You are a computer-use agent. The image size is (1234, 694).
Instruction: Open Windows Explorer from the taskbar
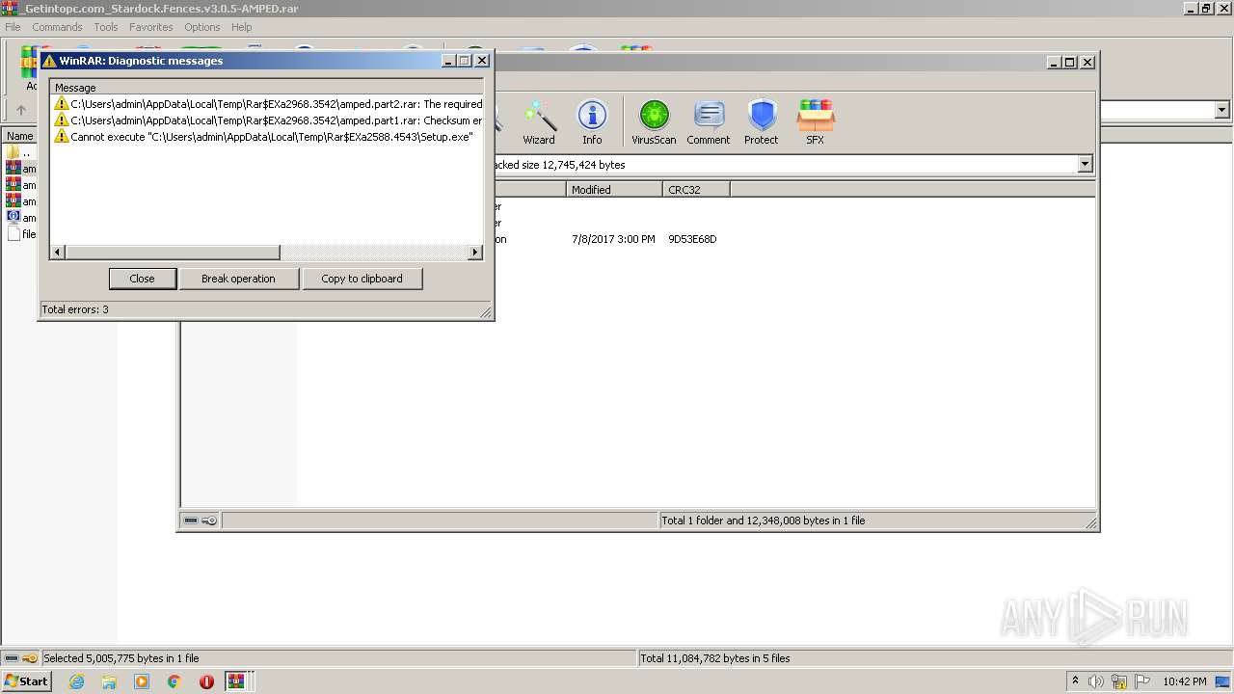click(x=109, y=681)
